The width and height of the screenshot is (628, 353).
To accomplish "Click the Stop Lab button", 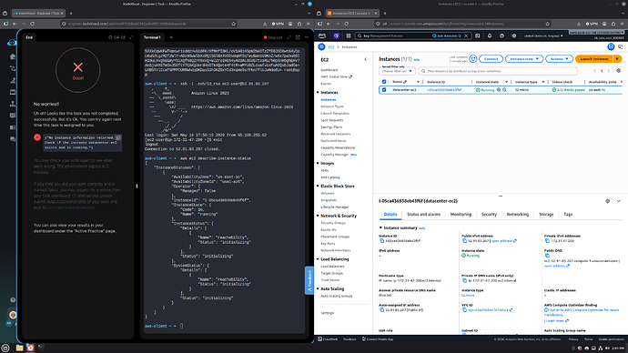I will (x=273, y=37).
